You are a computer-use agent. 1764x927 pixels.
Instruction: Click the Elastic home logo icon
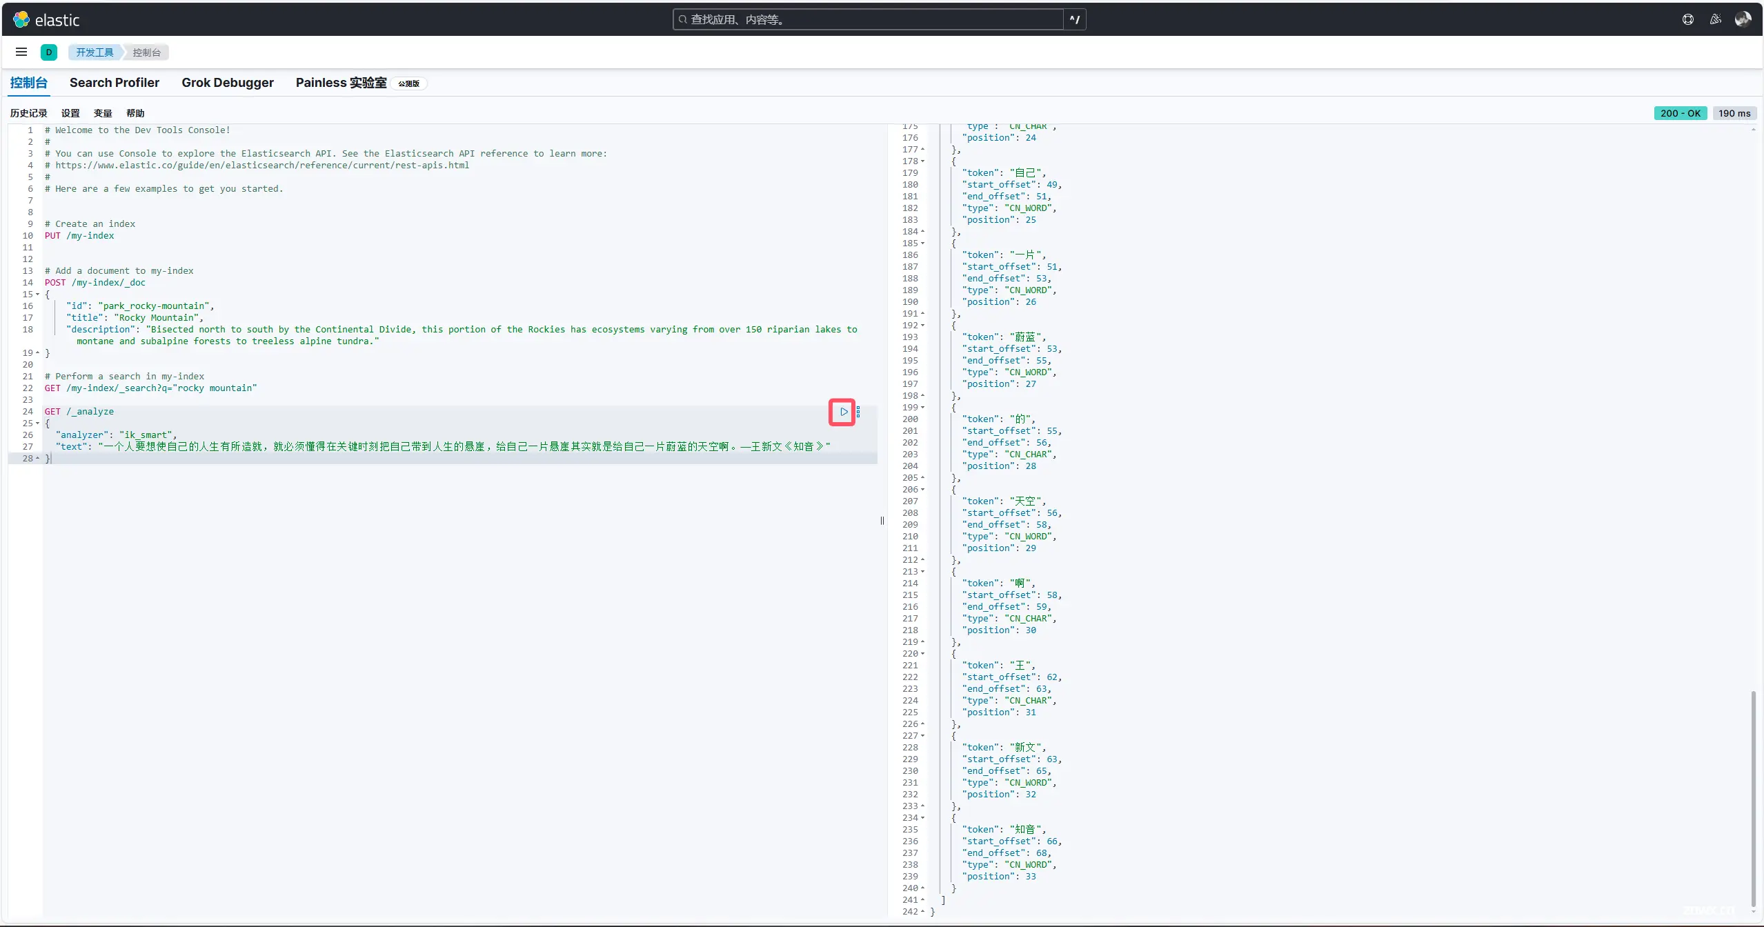[x=20, y=20]
